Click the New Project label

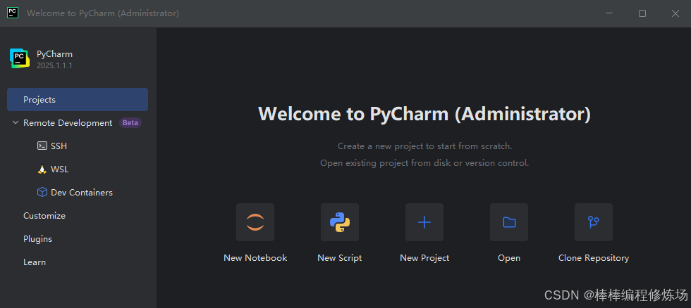tap(424, 258)
